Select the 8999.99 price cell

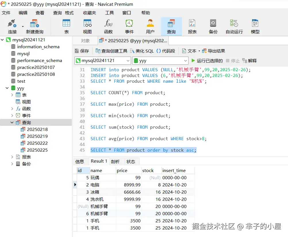pyautogui.click(x=128, y=185)
